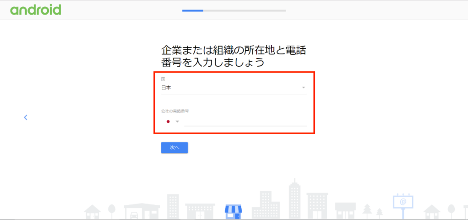Click the 会社の電話番号 label text

175,111
